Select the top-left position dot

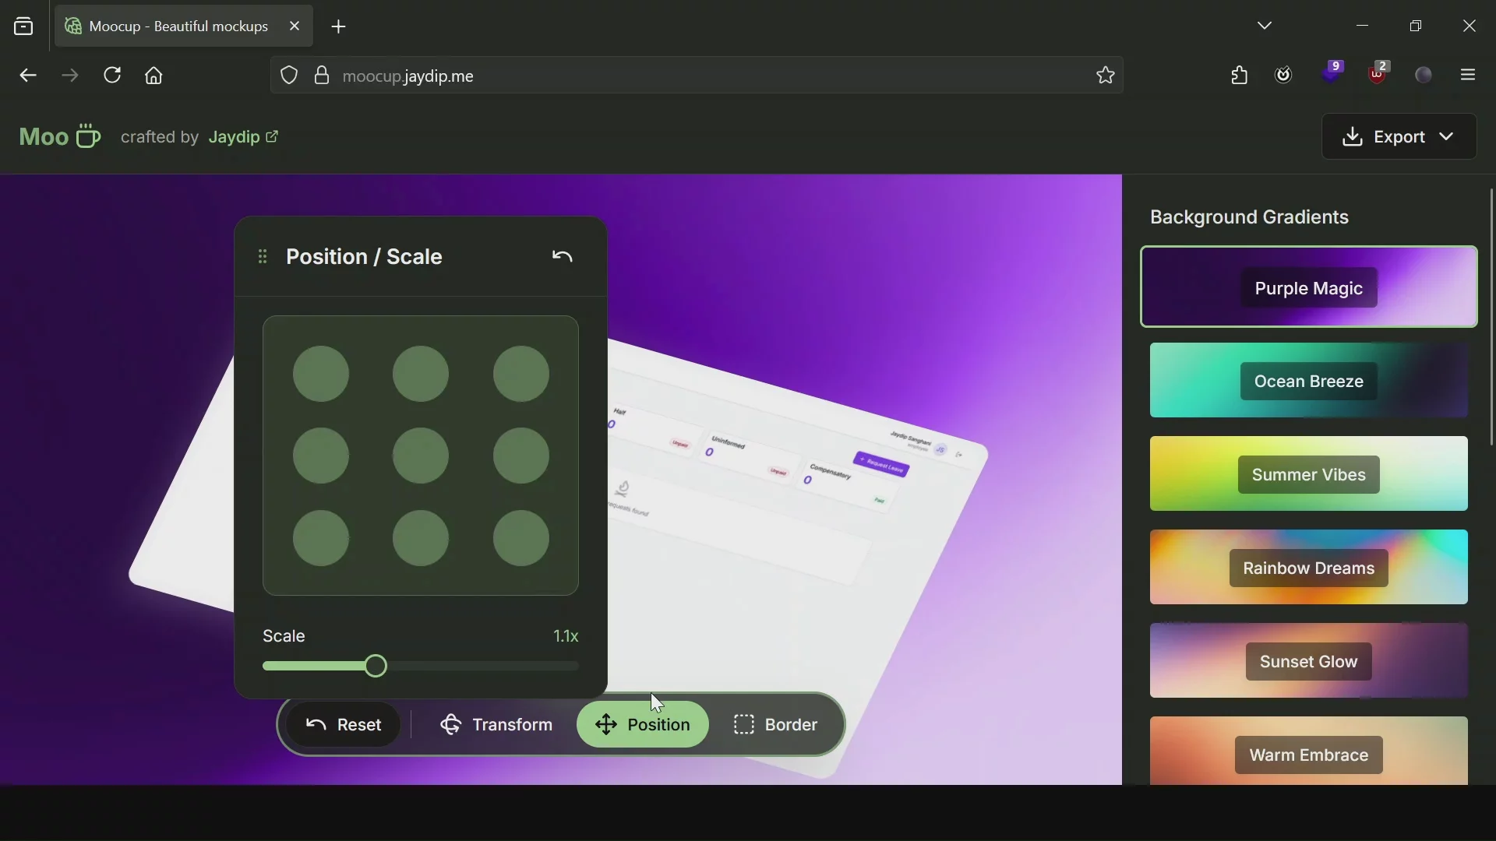321,375
